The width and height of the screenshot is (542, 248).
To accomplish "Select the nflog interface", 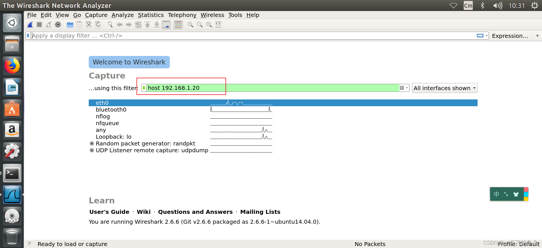I will tap(283, 116).
